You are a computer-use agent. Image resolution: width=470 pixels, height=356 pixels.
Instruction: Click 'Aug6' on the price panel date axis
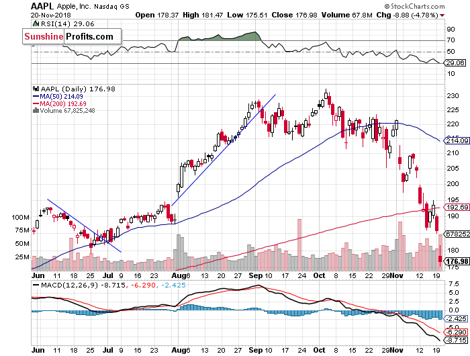point(181,275)
